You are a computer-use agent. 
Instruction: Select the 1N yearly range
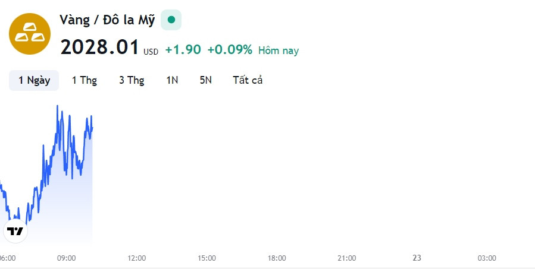(172, 80)
